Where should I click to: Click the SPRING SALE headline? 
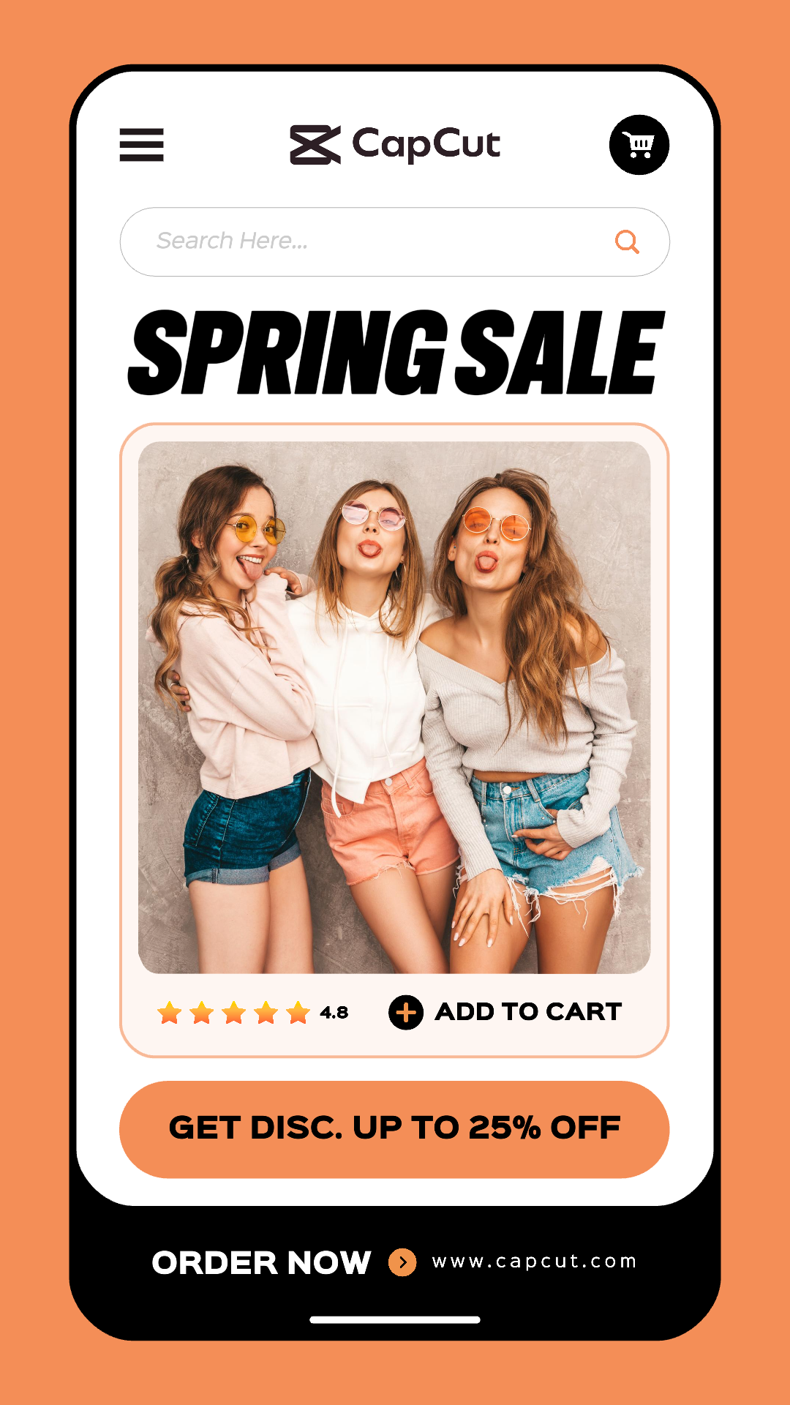coord(396,353)
